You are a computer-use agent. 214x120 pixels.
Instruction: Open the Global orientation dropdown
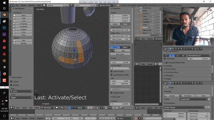click(82, 108)
